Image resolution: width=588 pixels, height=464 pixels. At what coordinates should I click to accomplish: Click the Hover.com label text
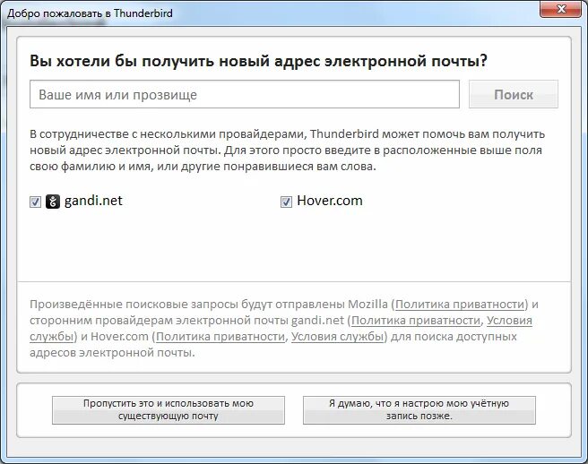click(330, 201)
